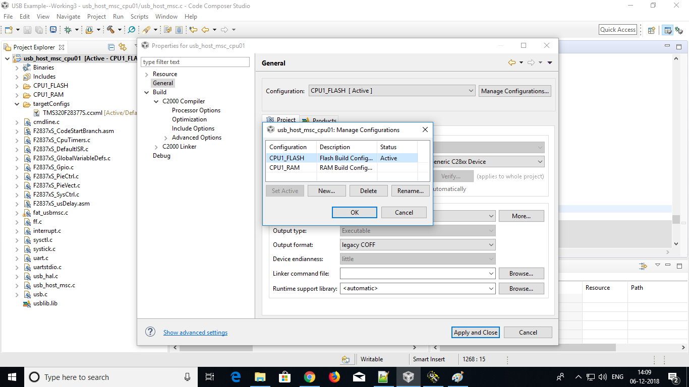Screen dimensions: 689x387
Task: Open File Explorer from the taskbar
Action: pos(260,377)
